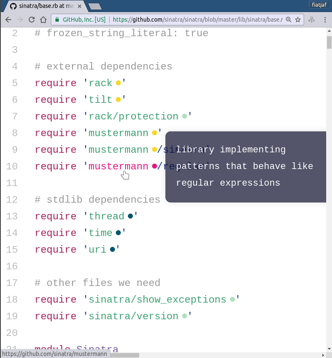
Task: Switch to the sinatra/base.rb tab
Action: coord(45,6)
